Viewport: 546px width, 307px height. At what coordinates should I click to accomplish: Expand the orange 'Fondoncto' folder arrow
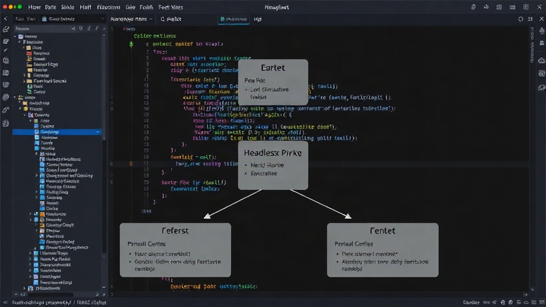click(30, 214)
